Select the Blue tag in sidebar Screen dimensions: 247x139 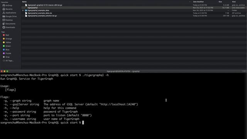coord(6,50)
